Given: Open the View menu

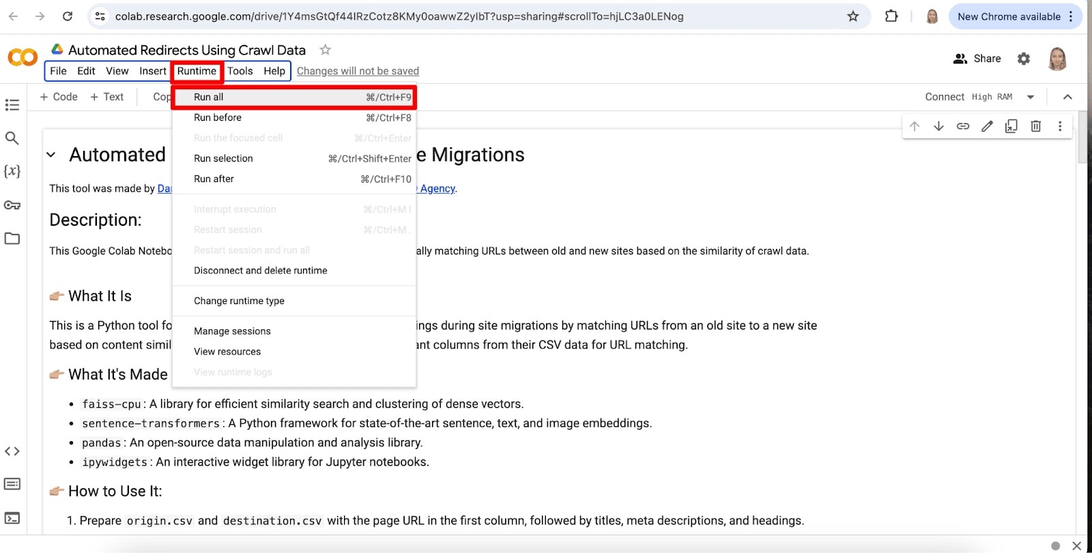Looking at the screenshot, I should coord(117,71).
